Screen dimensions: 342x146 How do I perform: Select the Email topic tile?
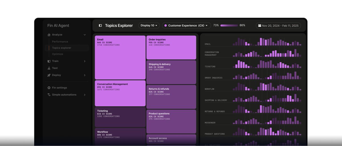click(x=120, y=57)
